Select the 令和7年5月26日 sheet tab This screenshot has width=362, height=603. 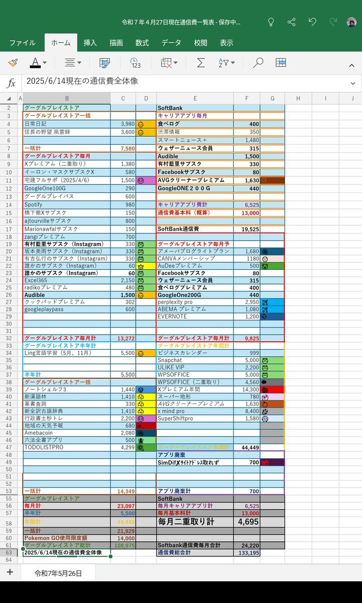coord(58,573)
